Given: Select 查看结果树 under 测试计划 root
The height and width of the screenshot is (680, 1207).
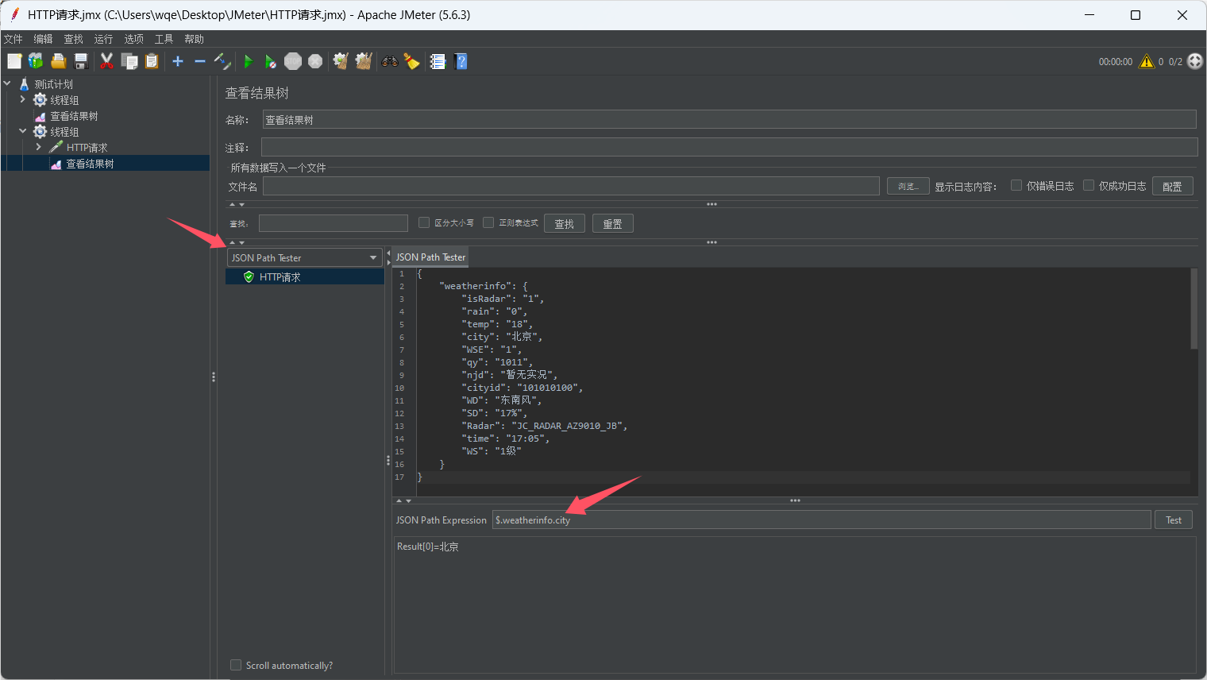Looking at the screenshot, I should coord(74,116).
